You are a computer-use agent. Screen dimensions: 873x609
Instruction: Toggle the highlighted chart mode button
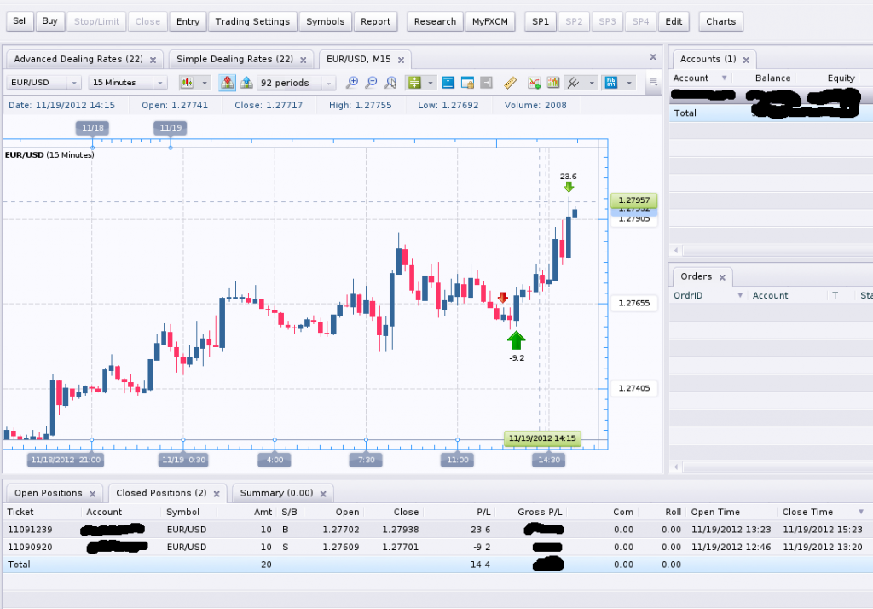pyautogui.click(x=227, y=83)
